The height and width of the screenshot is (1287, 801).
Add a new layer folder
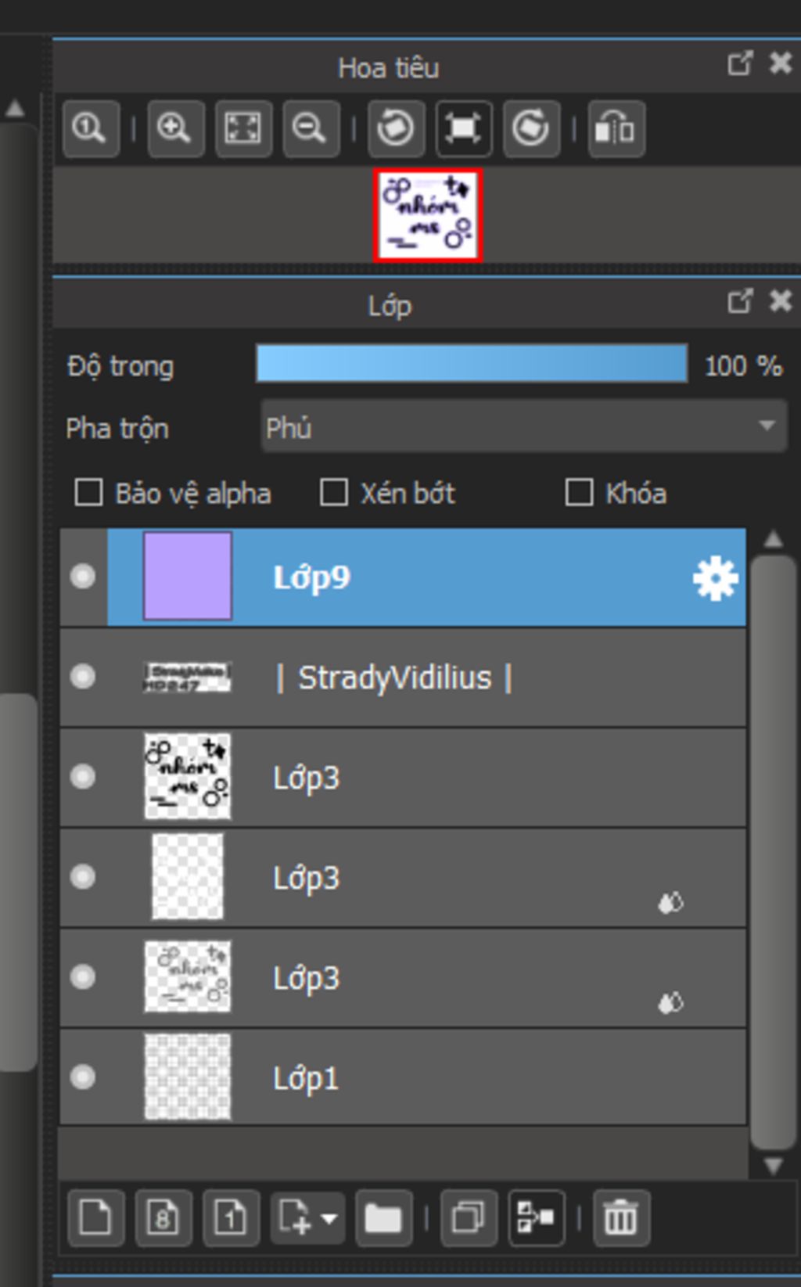click(x=383, y=1218)
